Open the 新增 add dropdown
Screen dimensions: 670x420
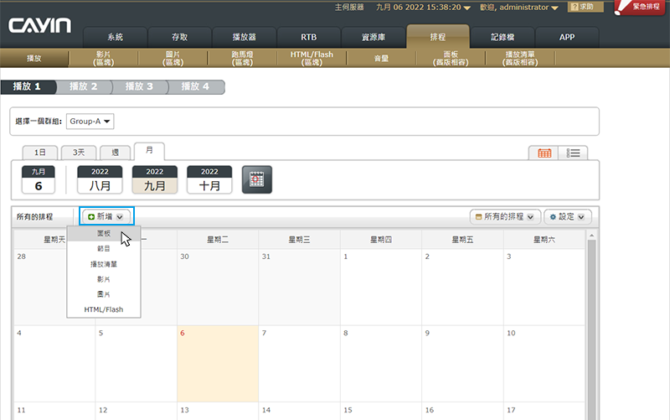106,216
